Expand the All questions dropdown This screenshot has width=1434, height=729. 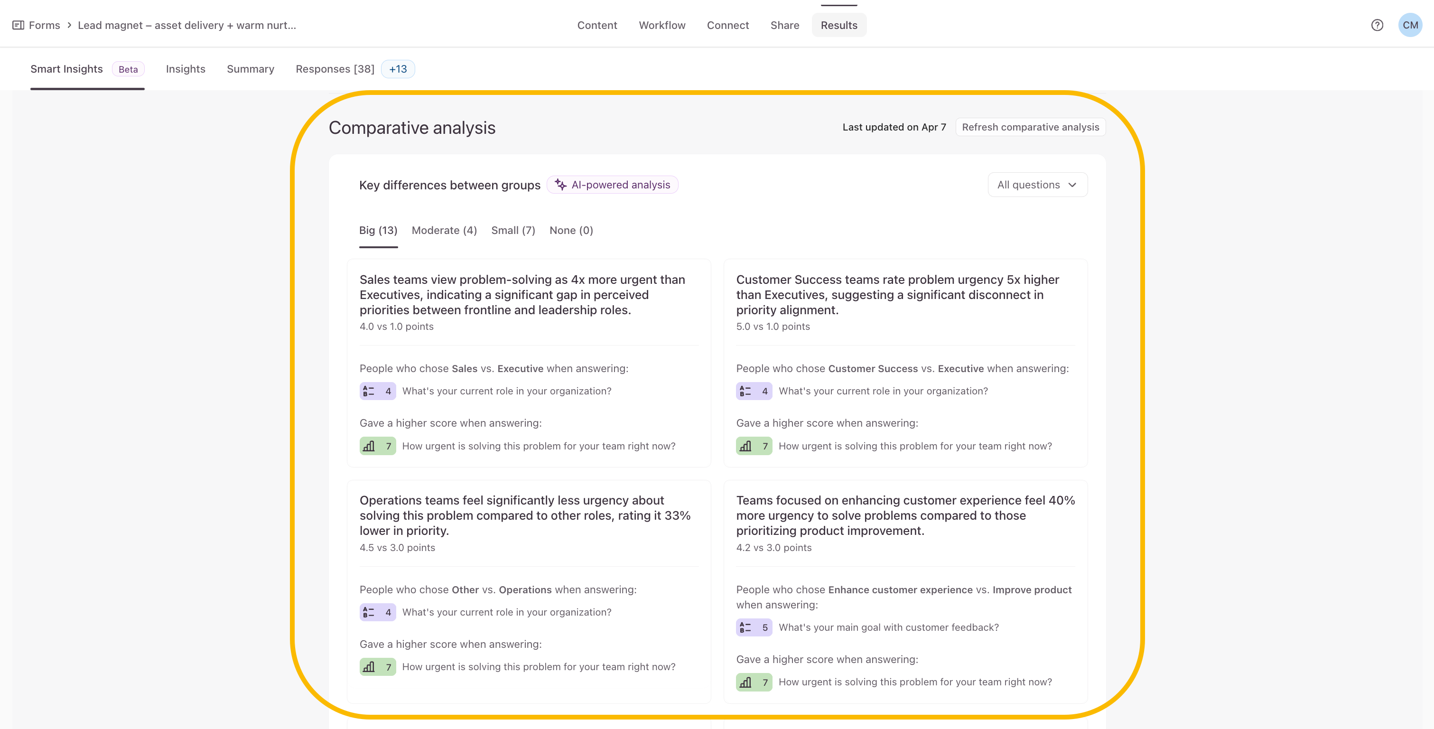point(1037,185)
